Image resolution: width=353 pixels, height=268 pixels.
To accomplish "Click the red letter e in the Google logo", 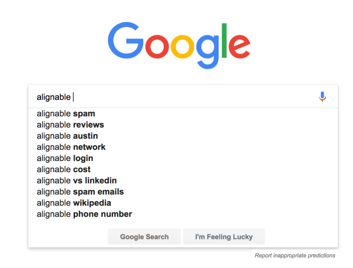I will coord(239,47).
